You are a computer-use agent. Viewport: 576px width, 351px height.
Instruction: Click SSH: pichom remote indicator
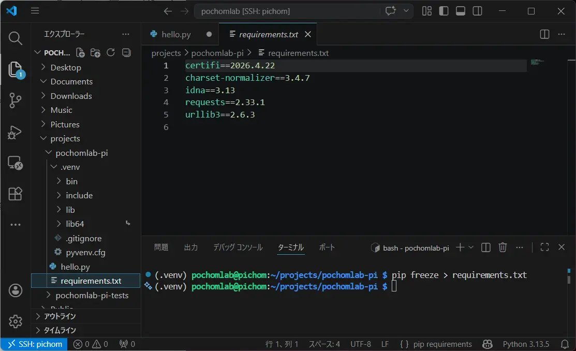pos(34,344)
